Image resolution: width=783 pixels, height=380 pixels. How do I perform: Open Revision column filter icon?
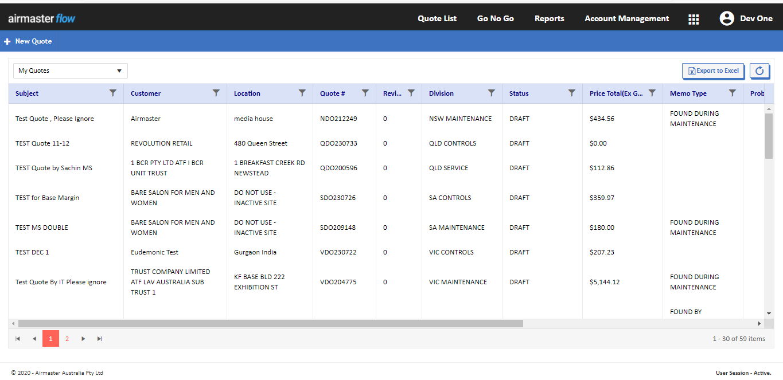[411, 93]
